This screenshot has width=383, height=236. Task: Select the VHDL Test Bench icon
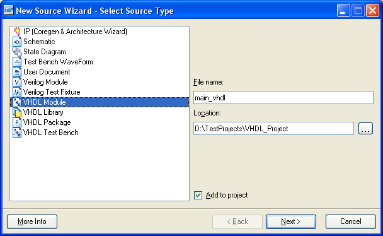coord(17,133)
